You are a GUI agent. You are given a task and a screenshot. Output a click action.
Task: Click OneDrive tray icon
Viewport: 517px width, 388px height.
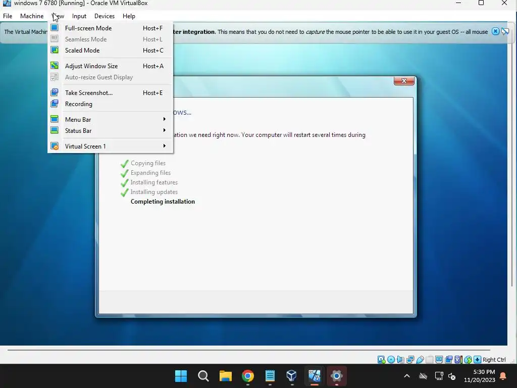[x=423, y=376]
